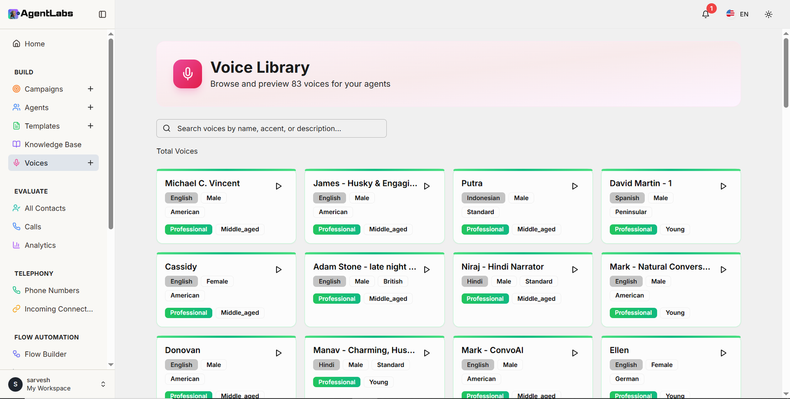
Task: Click the pink microphone Voice Library icon
Action: [x=188, y=74]
